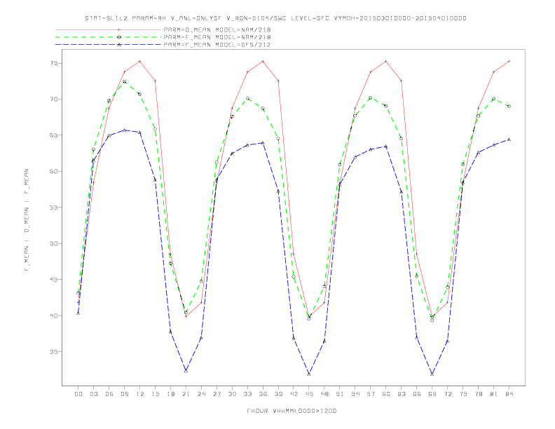Click x-axis forecast hour label 54
Screen dimensions: 555x429
[355, 394]
